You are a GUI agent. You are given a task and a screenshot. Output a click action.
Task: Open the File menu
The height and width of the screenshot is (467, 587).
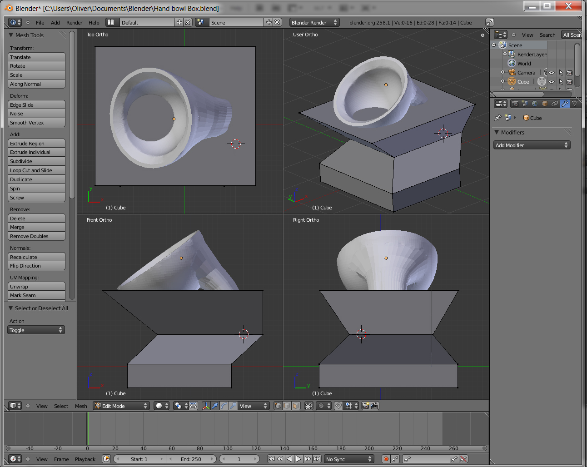[x=40, y=23]
